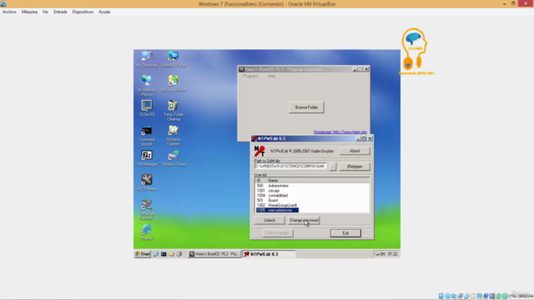Click the Save changes button
534x300 pixels.
(x=278, y=233)
